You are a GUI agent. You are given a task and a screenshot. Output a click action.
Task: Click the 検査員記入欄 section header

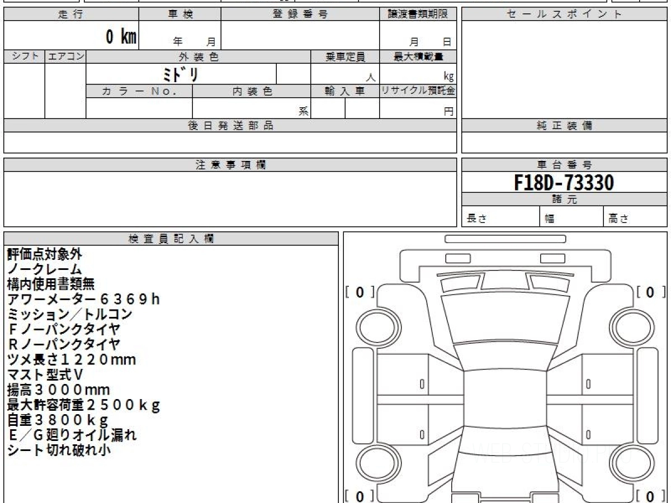pyautogui.click(x=171, y=239)
